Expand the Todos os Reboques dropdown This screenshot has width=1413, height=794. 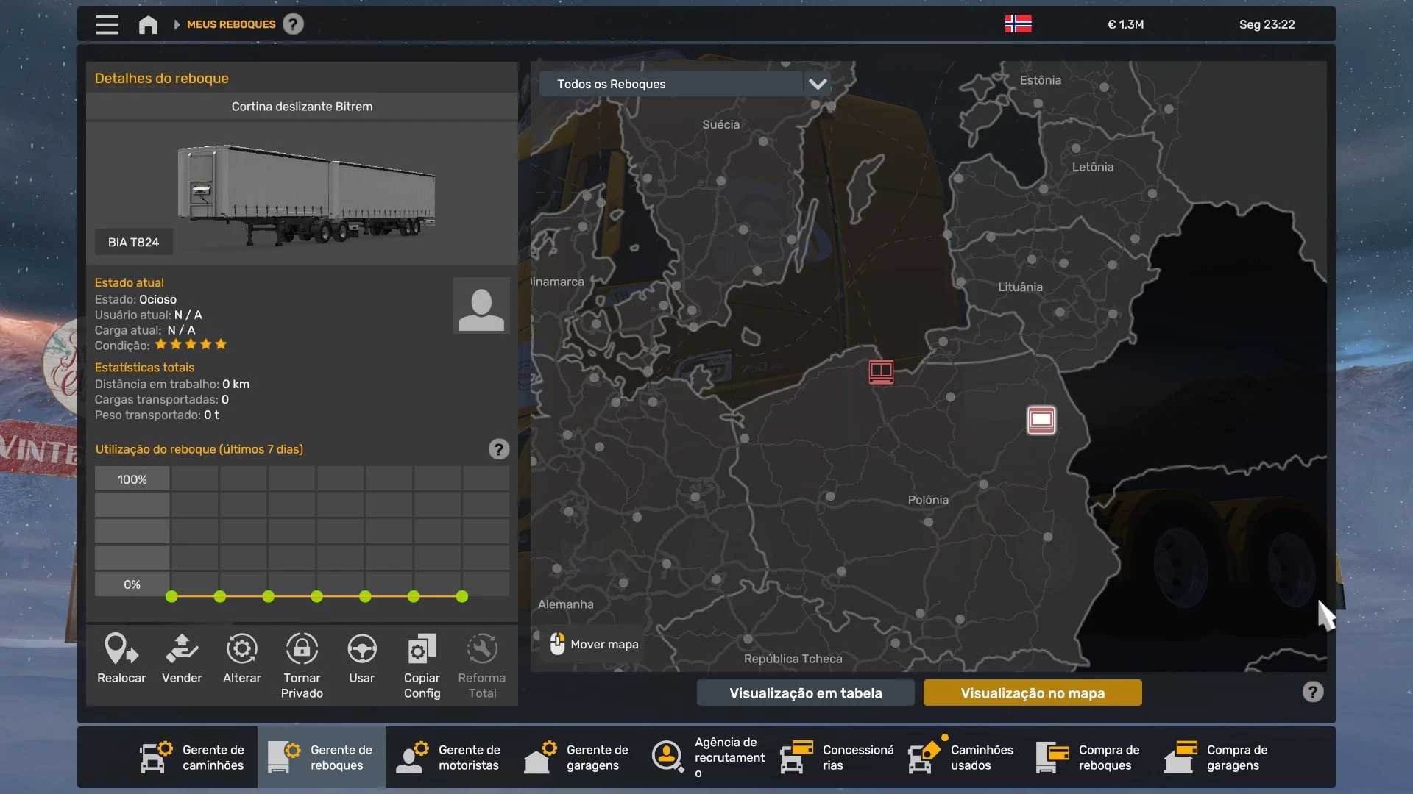click(817, 84)
